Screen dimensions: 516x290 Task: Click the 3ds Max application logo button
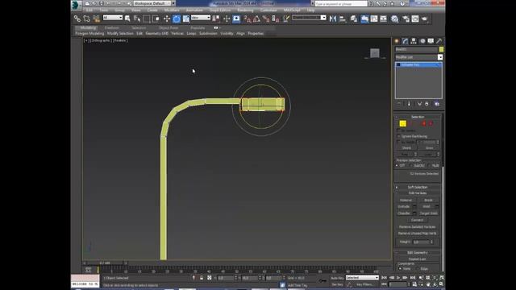pyautogui.click(x=76, y=5)
